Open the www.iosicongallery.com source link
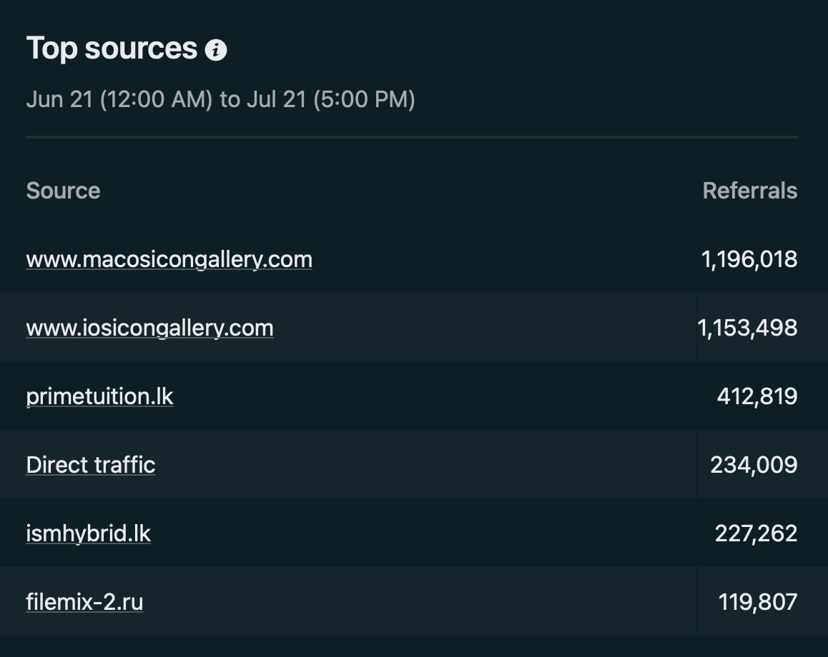The width and height of the screenshot is (828, 657). coord(149,328)
